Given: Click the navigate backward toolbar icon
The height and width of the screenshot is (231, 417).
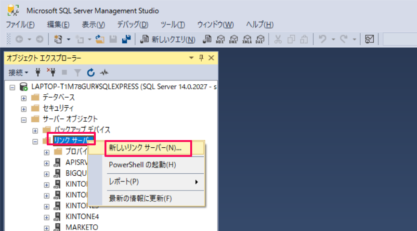Looking at the screenshot, I should [19, 39].
